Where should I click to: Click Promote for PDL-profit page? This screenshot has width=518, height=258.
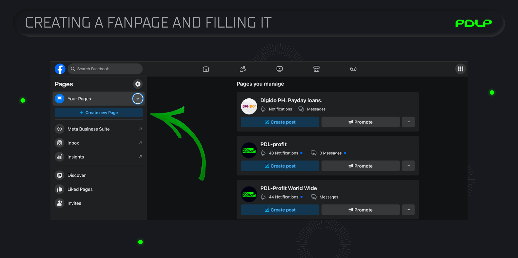coord(360,166)
